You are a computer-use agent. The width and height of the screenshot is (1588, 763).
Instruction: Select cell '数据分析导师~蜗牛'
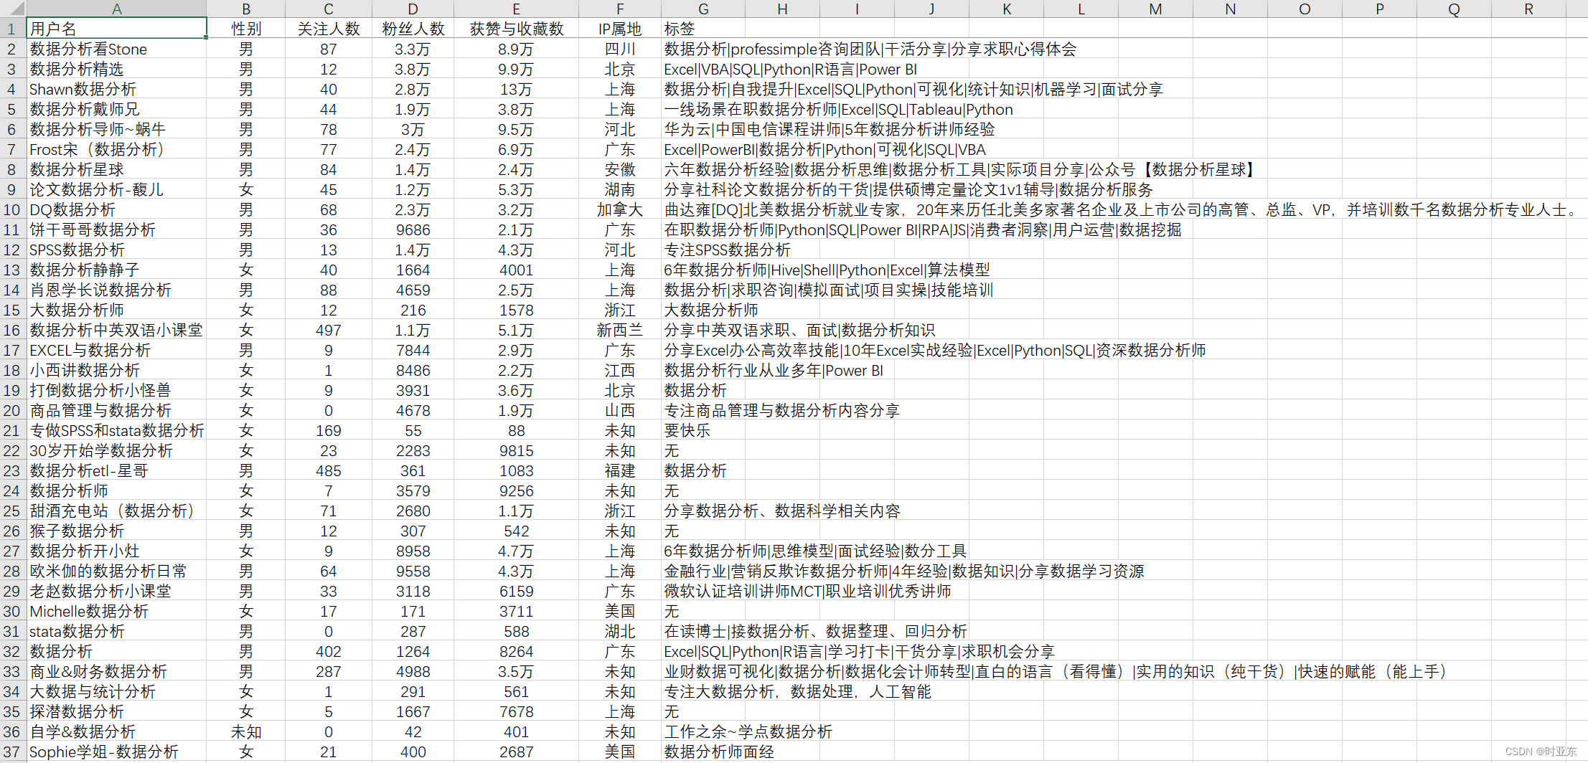pos(116,130)
